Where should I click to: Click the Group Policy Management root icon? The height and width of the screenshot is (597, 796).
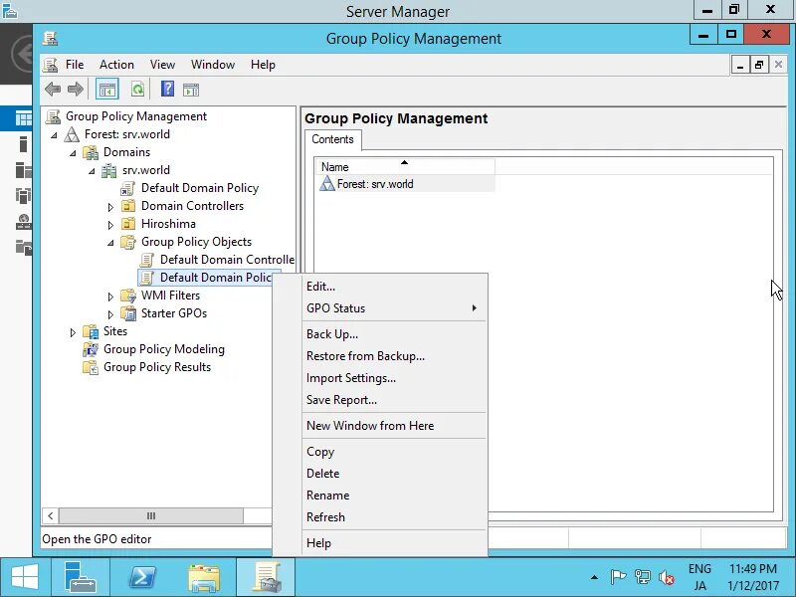coord(53,116)
